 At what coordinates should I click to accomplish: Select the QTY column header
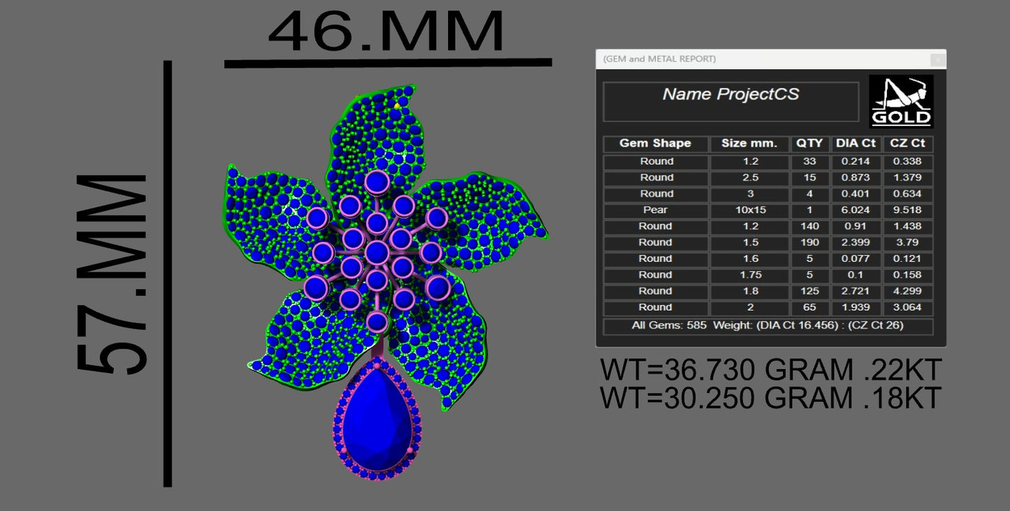[x=810, y=144]
